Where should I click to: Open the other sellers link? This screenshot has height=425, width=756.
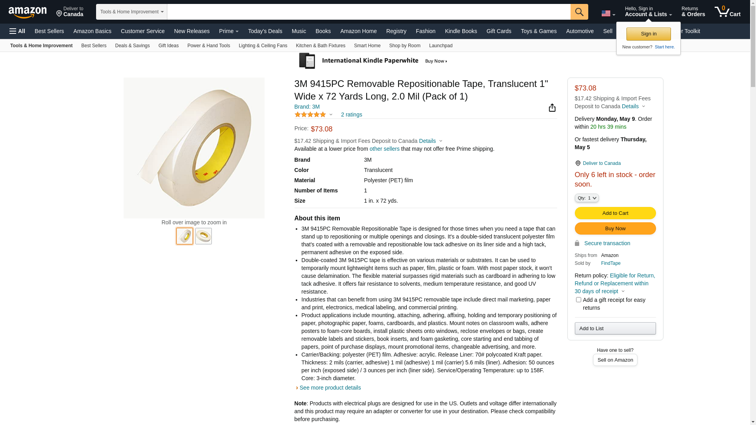pyautogui.click(x=384, y=149)
